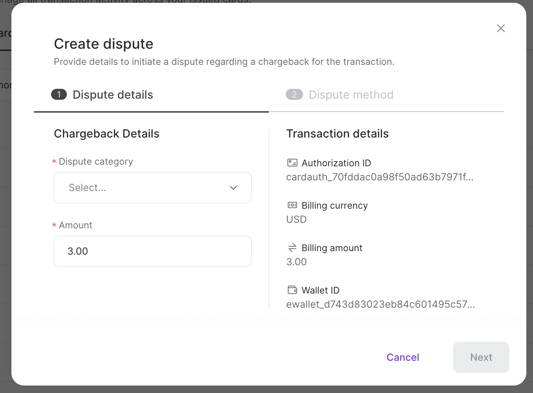533x393 pixels.
Task: Click the Cancel link
Action: pyautogui.click(x=403, y=357)
